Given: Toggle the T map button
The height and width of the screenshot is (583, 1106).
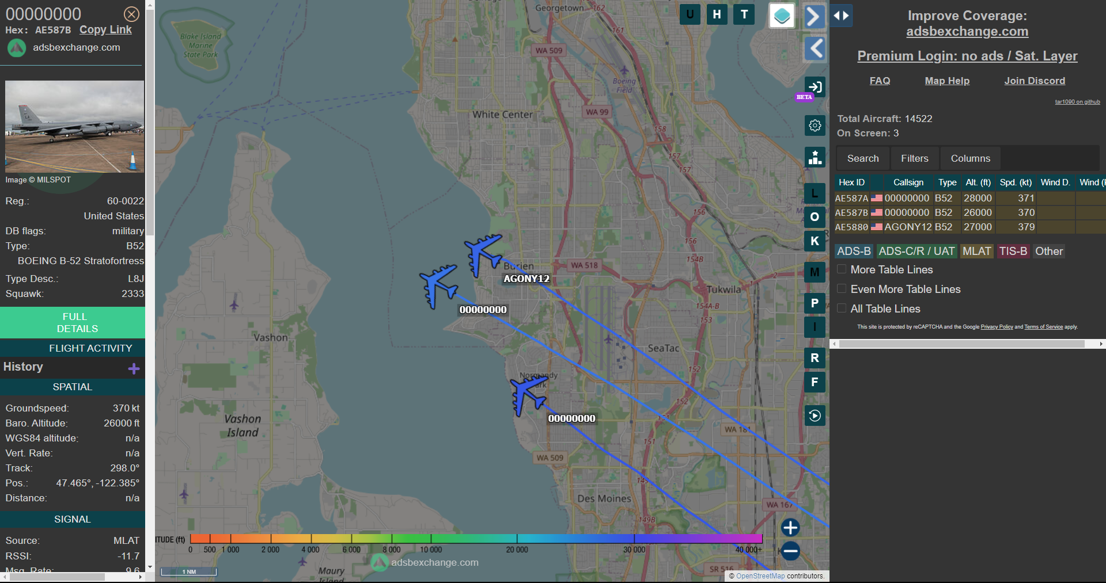Looking at the screenshot, I should coord(744,14).
